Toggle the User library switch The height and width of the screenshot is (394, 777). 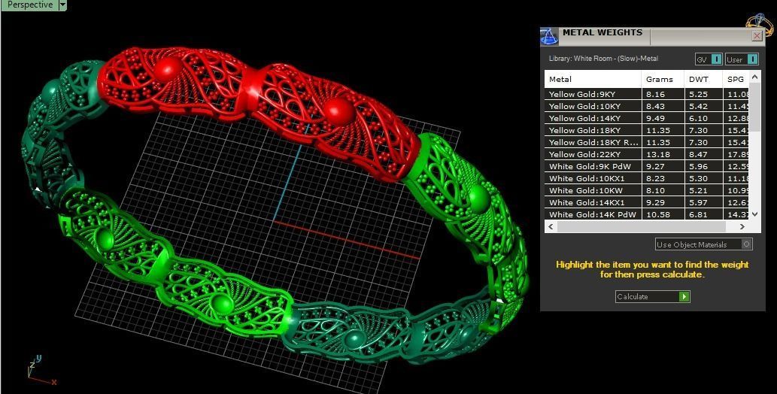click(742, 59)
